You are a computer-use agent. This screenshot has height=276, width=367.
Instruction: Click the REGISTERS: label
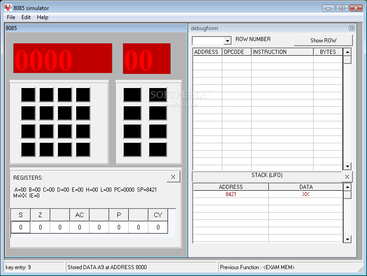pos(28,178)
